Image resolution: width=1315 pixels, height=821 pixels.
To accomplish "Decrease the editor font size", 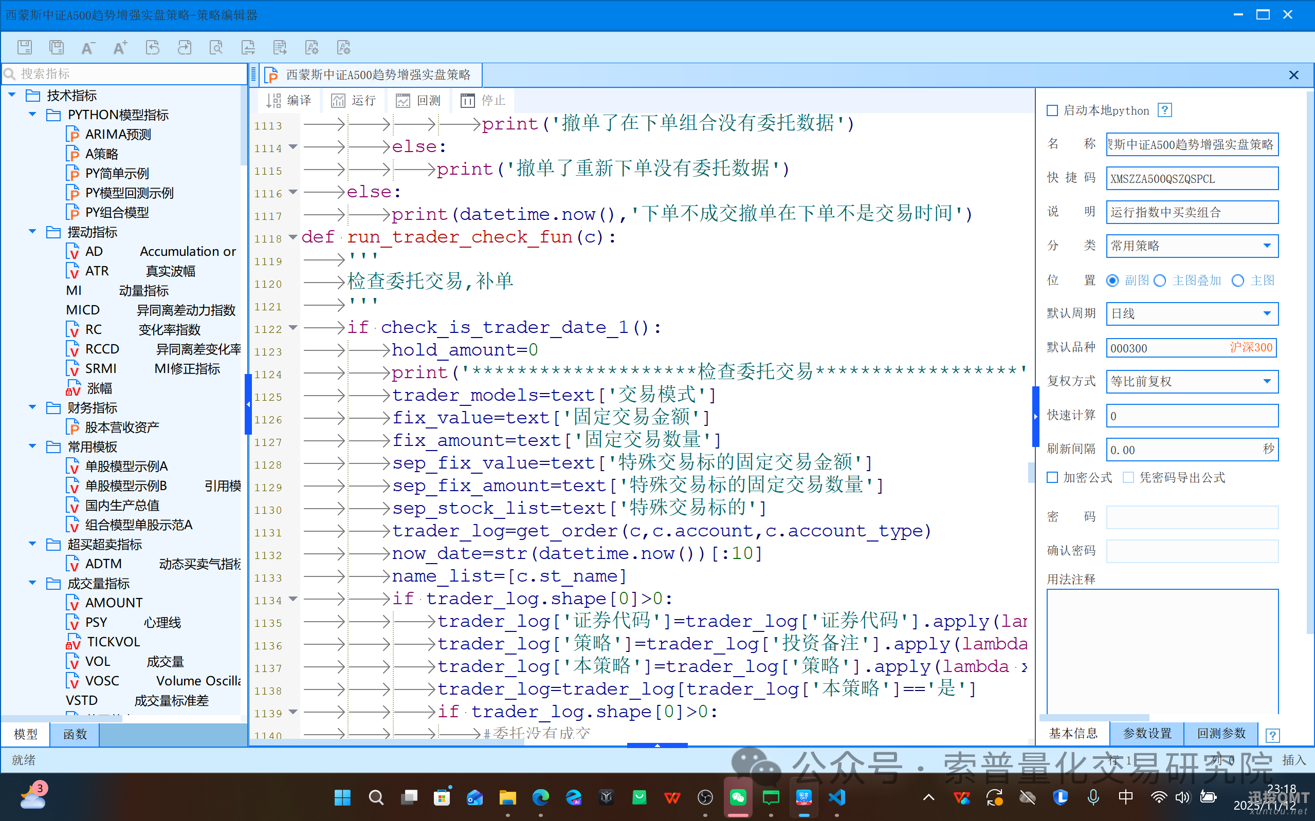I will coord(87,47).
